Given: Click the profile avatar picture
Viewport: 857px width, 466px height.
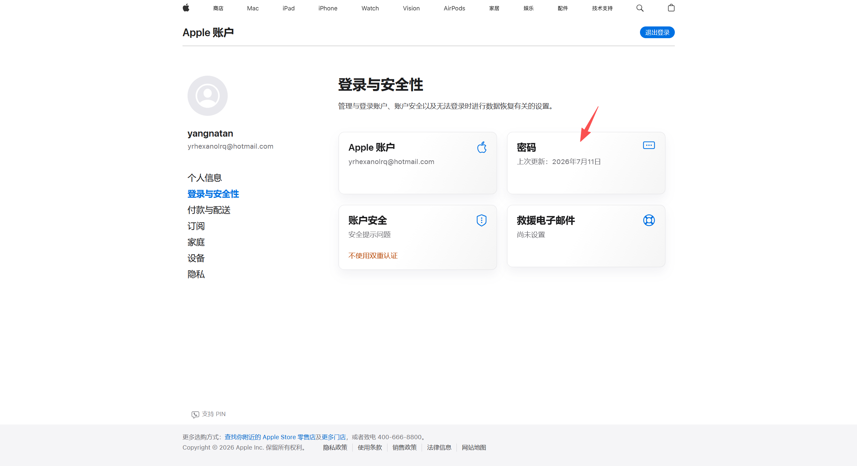Looking at the screenshot, I should [x=208, y=96].
